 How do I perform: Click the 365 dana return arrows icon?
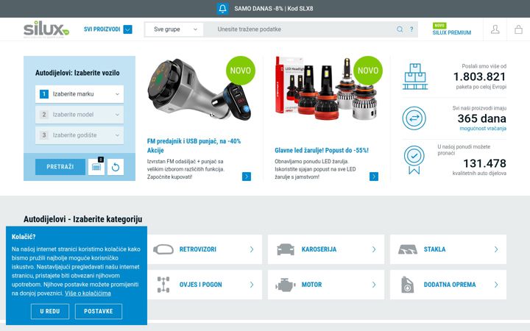pos(414,118)
